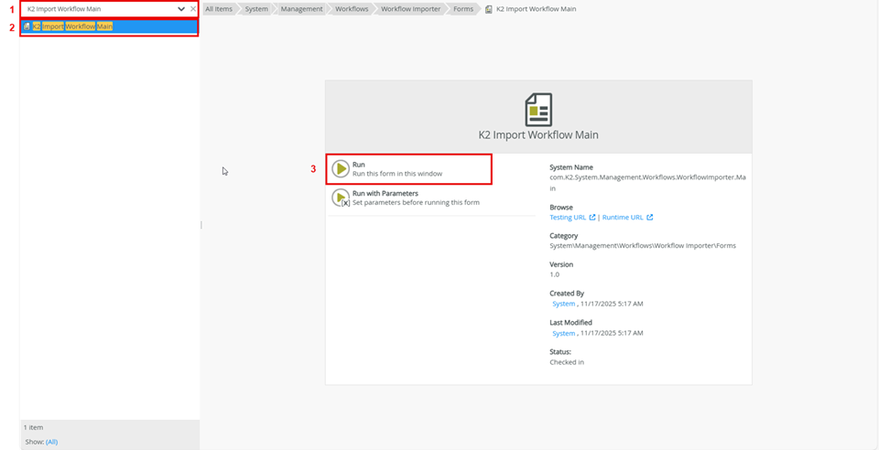Click the form icon in the breadcrumb
This screenshot has height=450, width=879.
coord(489,9)
